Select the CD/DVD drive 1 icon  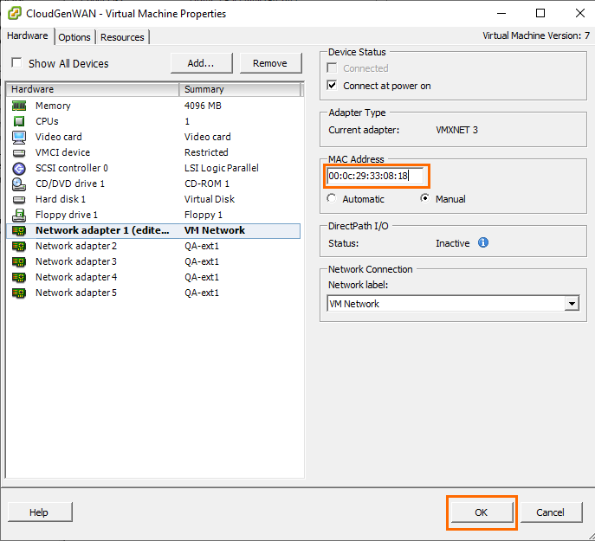[19, 184]
